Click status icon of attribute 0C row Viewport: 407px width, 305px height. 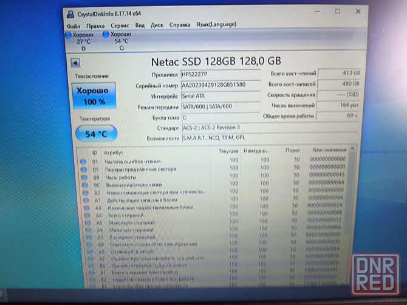(85, 185)
